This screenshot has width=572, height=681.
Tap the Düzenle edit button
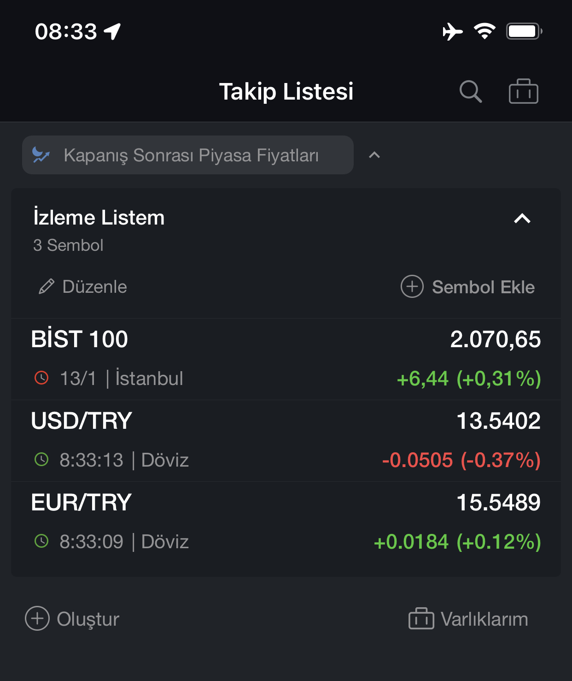pos(83,286)
